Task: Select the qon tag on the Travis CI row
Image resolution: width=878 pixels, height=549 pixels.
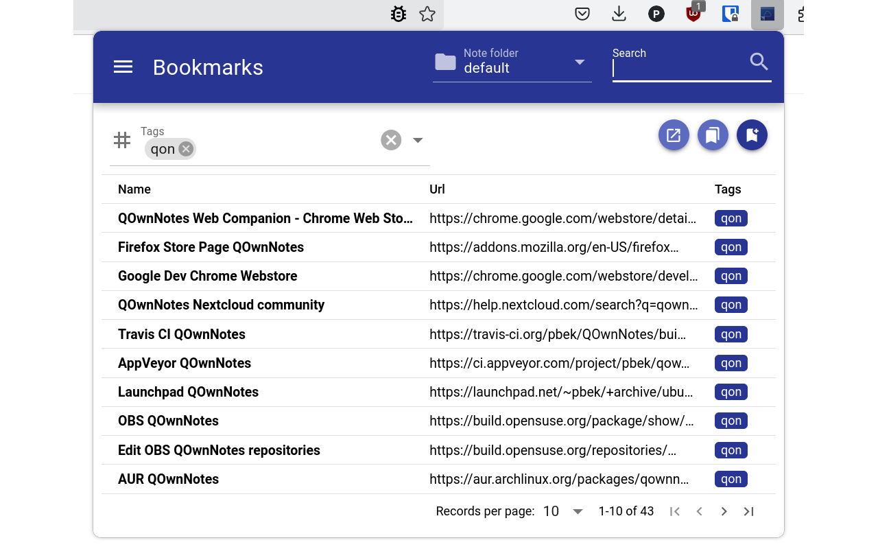Action: [731, 334]
